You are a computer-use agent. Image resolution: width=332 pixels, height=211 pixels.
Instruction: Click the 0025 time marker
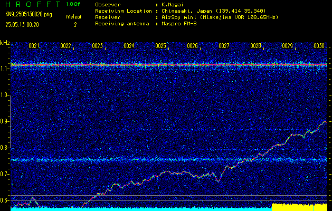(x=160, y=46)
